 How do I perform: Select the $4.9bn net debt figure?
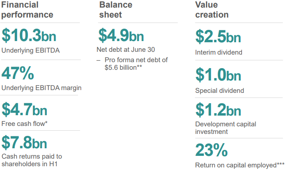coord(121,35)
